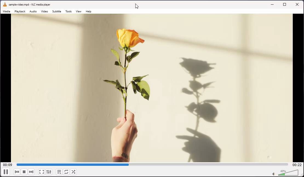The width and height of the screenshot is (304, 177).
Task: Show extended settings and effects
Action: (x=49, y=172)
